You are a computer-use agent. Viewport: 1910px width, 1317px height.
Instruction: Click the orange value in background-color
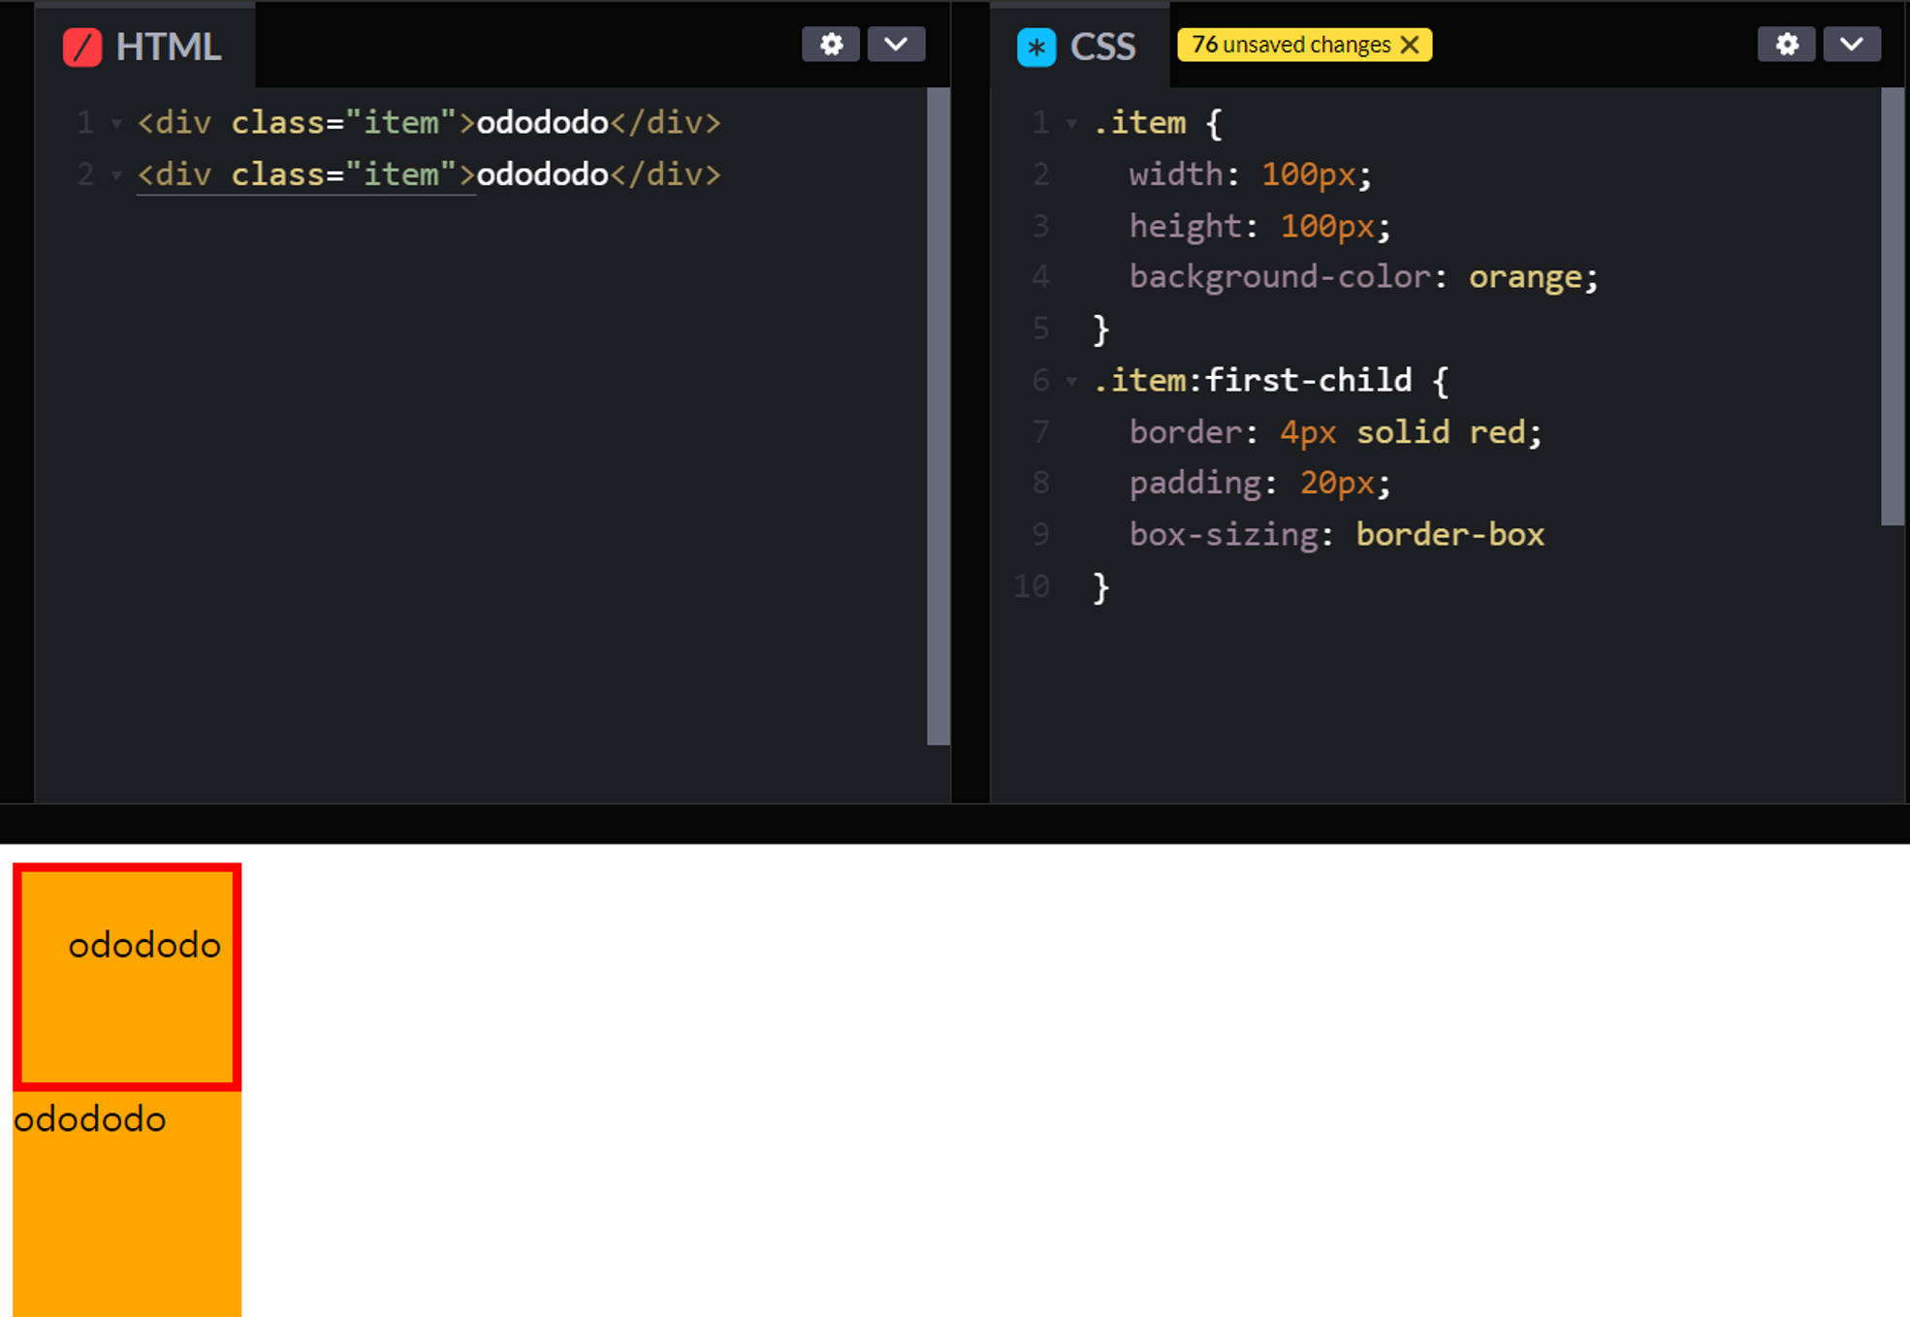coord(1525,278)
